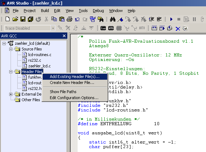
Task: Open a file with the folder icon
Action: coord(15,19)
